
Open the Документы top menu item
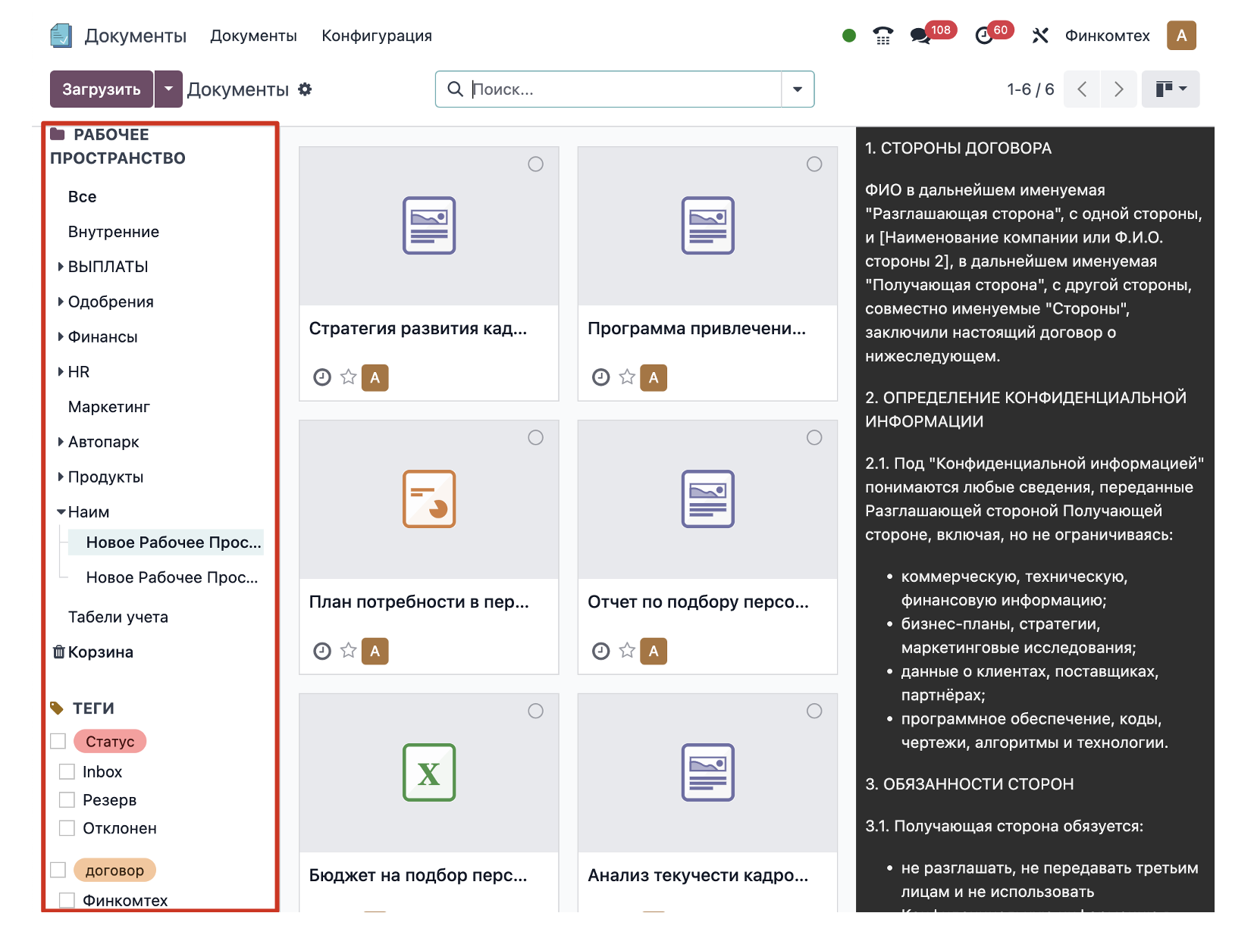(x=253, y=36)
